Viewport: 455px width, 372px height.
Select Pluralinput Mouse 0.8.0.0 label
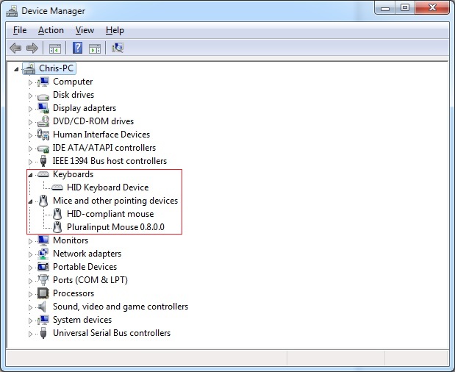coord(115,227)
